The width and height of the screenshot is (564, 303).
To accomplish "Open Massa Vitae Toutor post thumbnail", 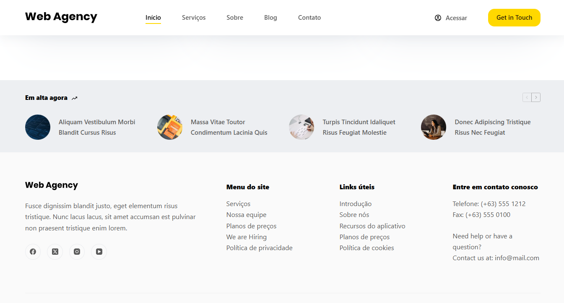I will click(170, 127).
